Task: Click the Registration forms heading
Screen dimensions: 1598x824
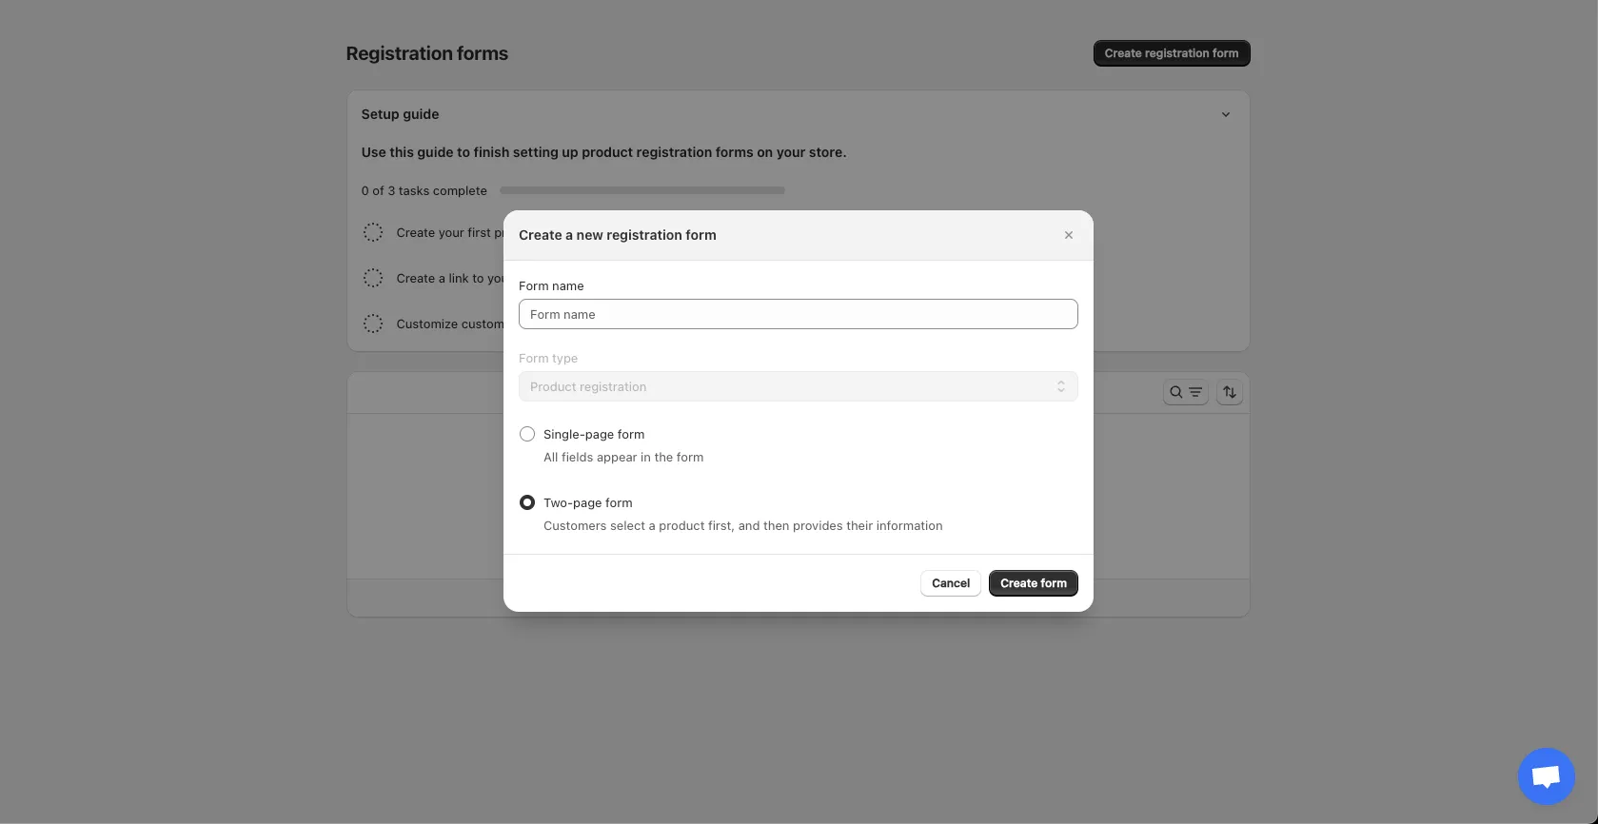Action: (427, 53)
